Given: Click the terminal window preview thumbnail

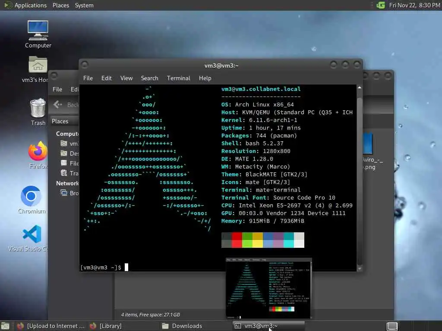Looking at the screenshot, I should pos(268,287).
